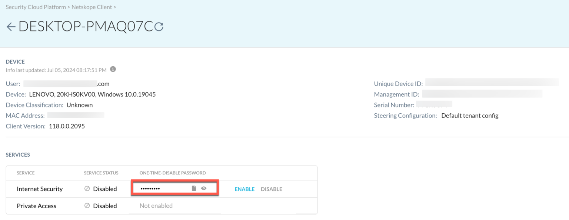Click the Default tenant config steering value
This screenshot has height=220, width=569.
click(470, 115)
